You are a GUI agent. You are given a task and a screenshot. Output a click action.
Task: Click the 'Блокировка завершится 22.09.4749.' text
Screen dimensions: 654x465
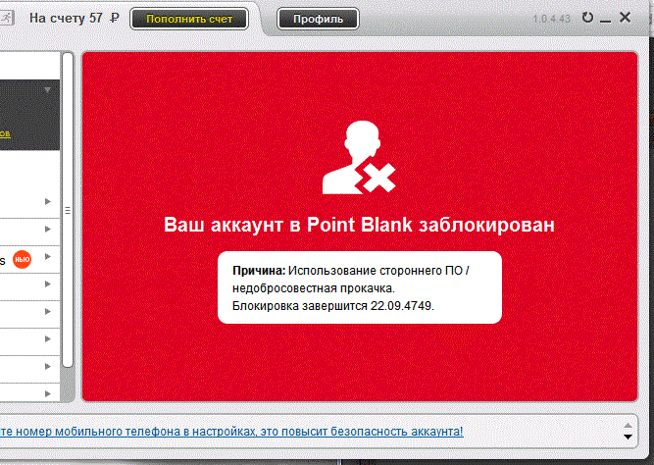pos(332,306)
